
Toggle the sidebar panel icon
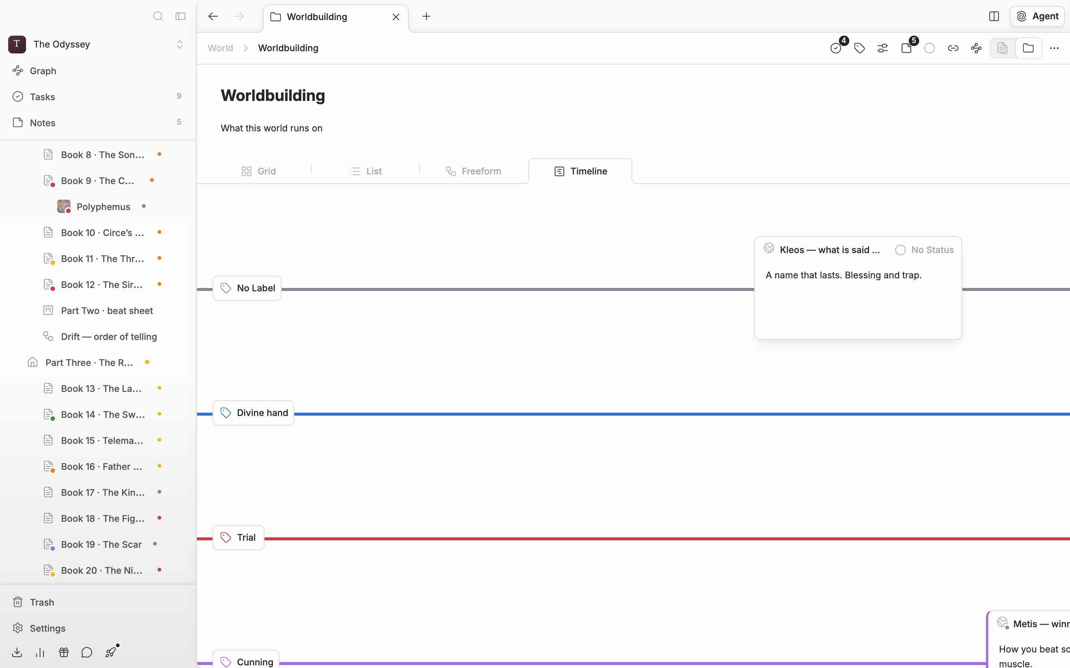click(181, 16)
